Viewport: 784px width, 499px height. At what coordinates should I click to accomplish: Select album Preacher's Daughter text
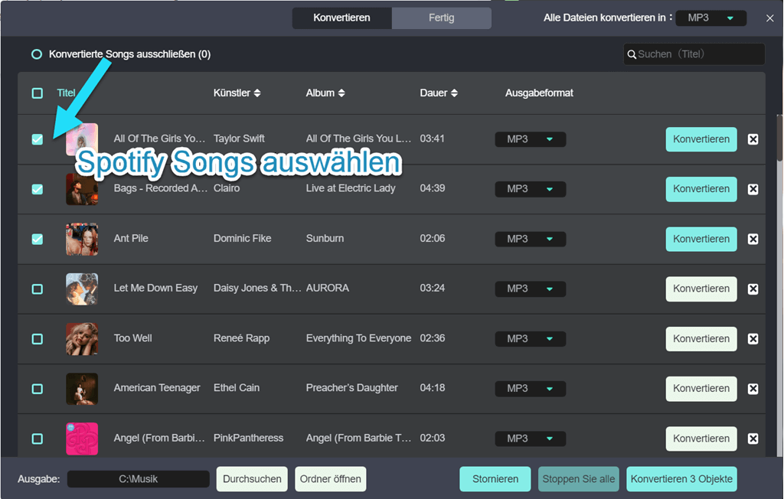352,388
